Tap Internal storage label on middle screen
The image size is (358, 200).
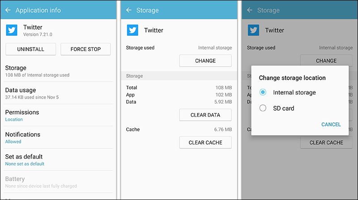click(215, 48)
